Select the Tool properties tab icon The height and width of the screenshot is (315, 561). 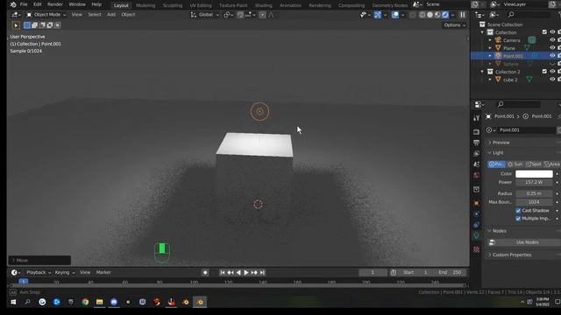click(x=476, y=118)
